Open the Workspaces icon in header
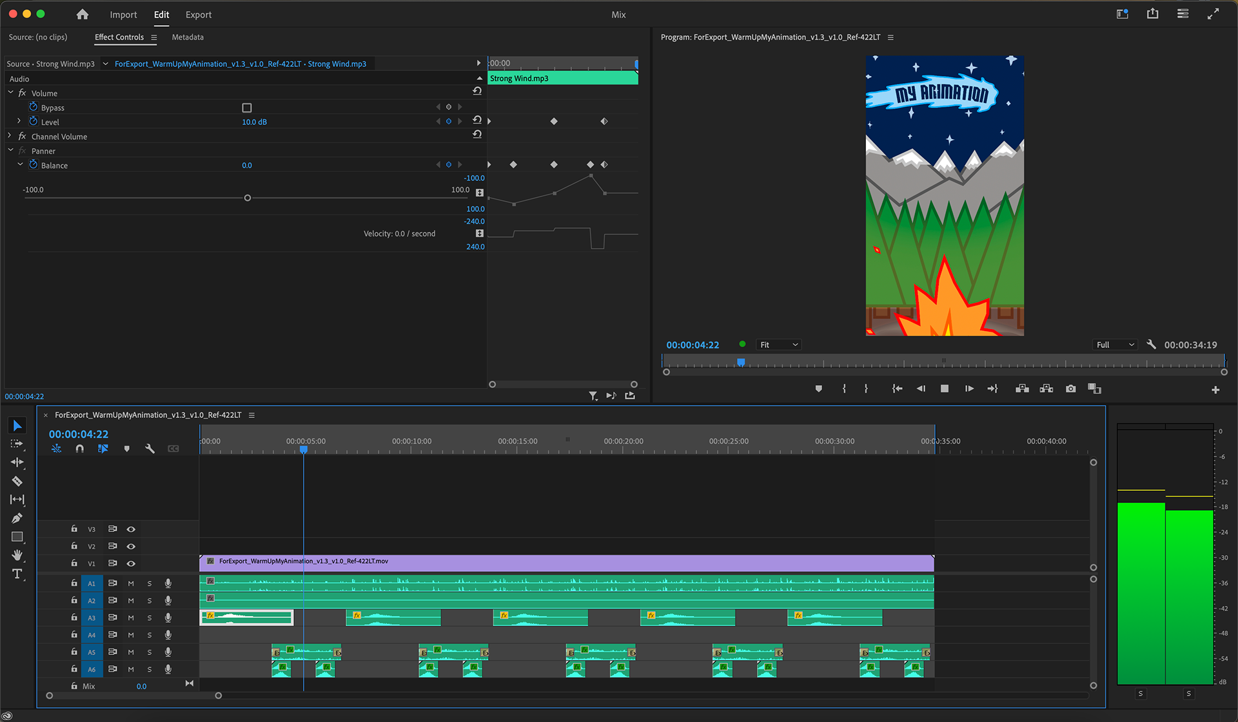This screenshot has height=722, width=1238. click(x=1183, y=14)
